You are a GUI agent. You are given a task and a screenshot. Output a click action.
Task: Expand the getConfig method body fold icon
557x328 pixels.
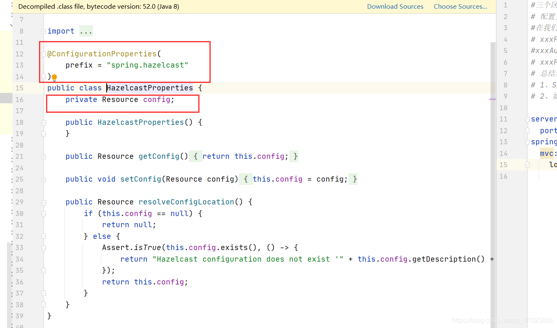(x=43, y=156)
